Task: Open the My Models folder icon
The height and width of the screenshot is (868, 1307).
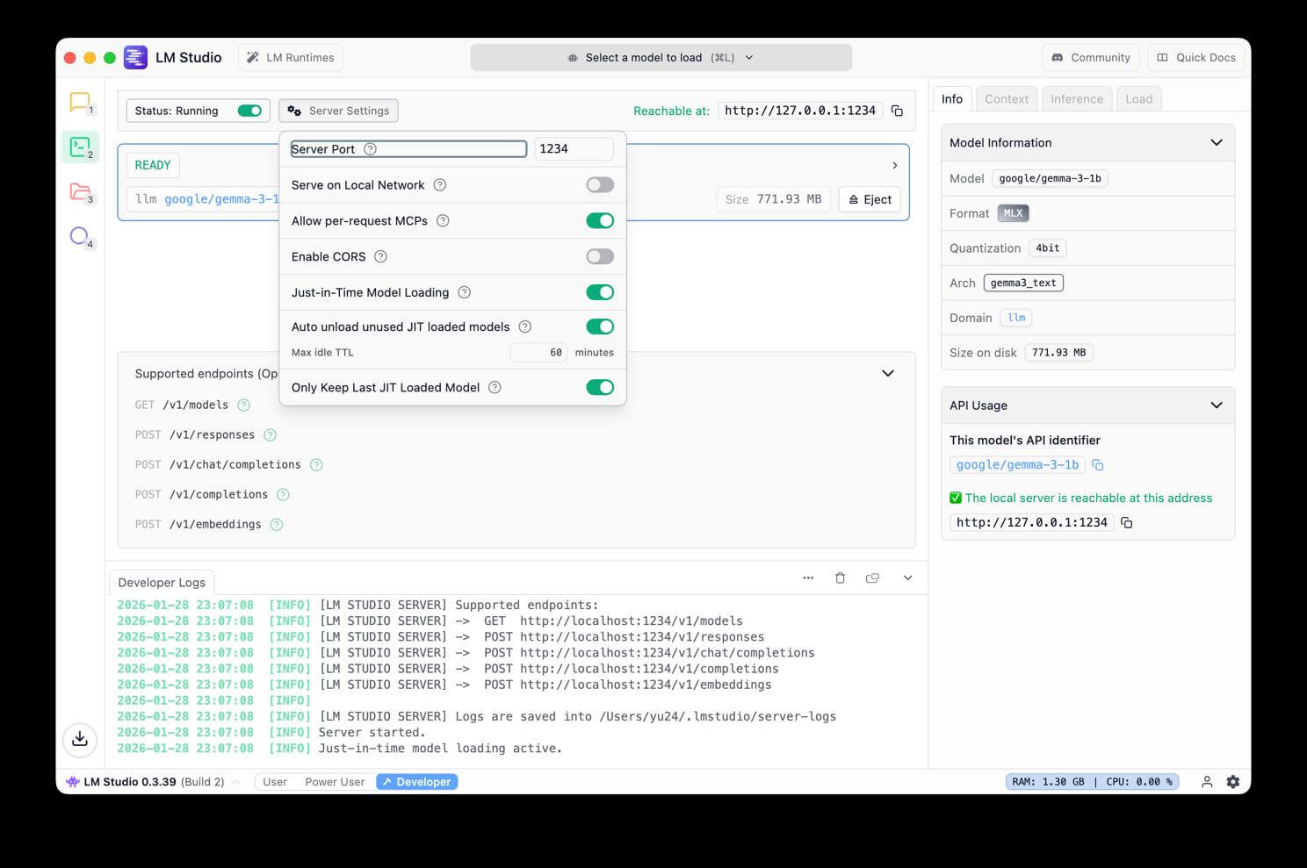Action: (80, 191)
